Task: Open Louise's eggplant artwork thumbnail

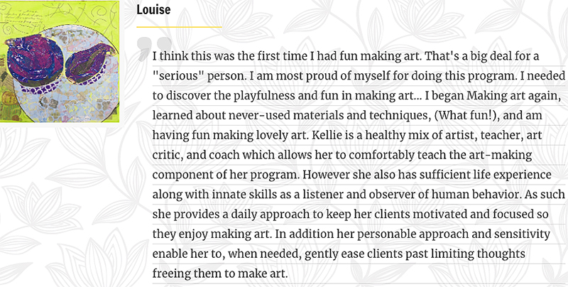Action: pyautogui.click(x=60, y=61)
